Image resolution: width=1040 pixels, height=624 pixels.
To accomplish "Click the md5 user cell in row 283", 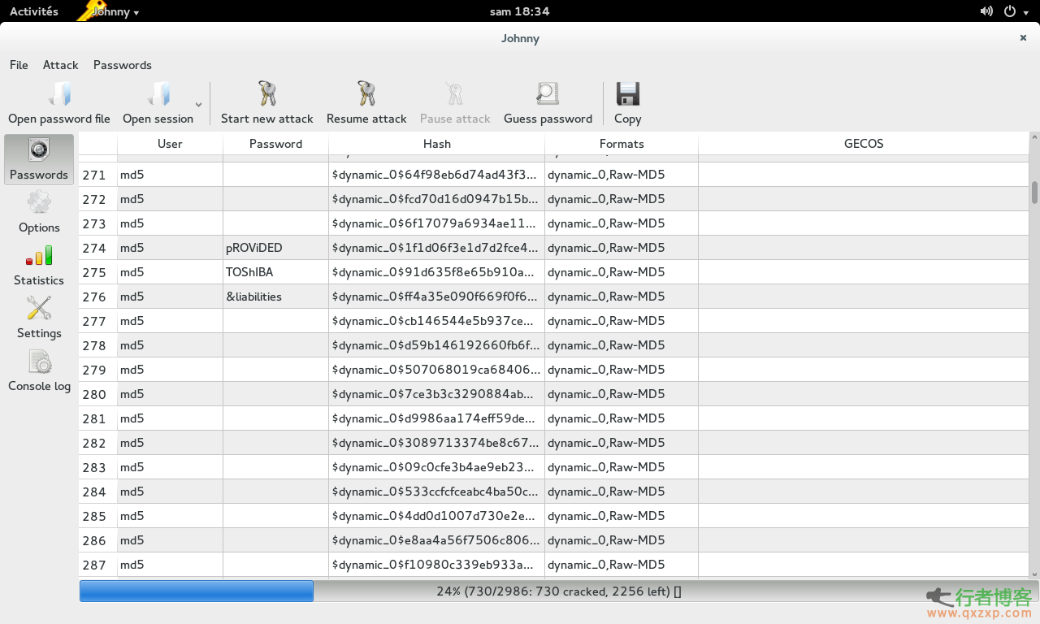I will pos(170,467).
